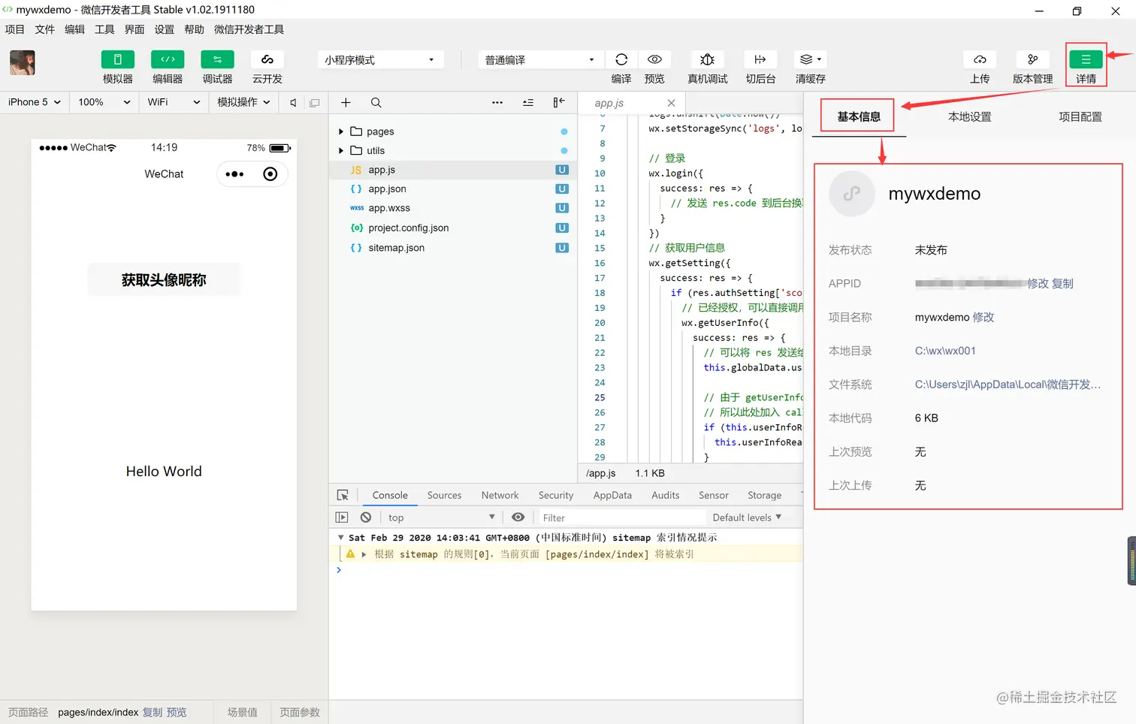Open the WiFi network dropdown

coord(174,102)
